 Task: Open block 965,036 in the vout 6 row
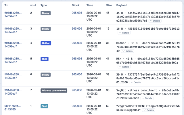(77, 74)
